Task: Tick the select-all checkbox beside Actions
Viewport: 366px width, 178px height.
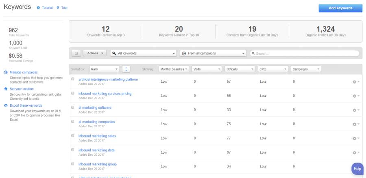Action: [x=76, y=53]
